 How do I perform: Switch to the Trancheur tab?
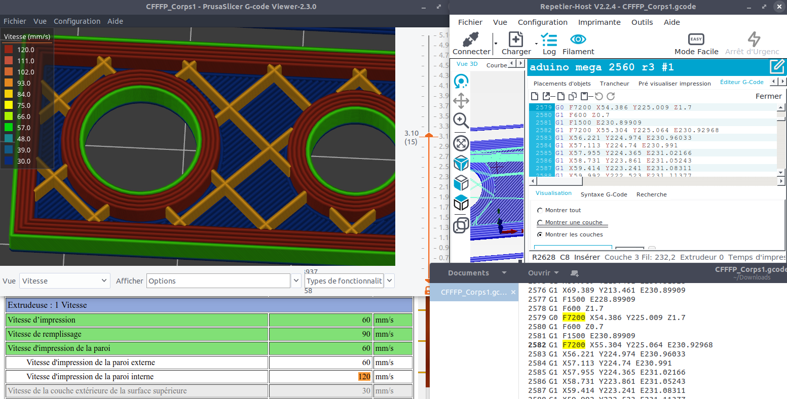point(614,84)
